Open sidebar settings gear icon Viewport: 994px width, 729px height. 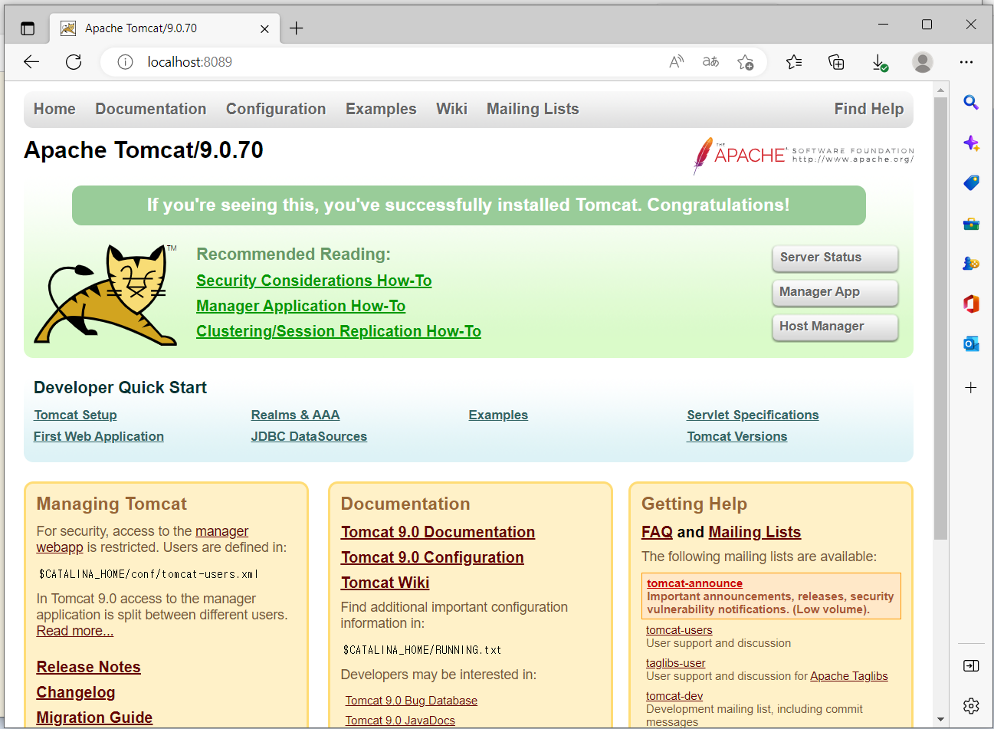[x=971, y=705]
